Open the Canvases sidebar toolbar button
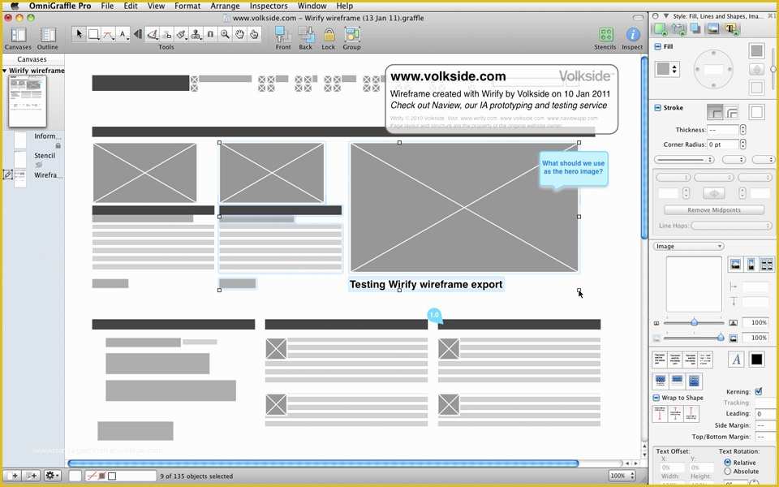Image resolution: width=779 pixels, height=487 pixels. (x=18, y=38)
